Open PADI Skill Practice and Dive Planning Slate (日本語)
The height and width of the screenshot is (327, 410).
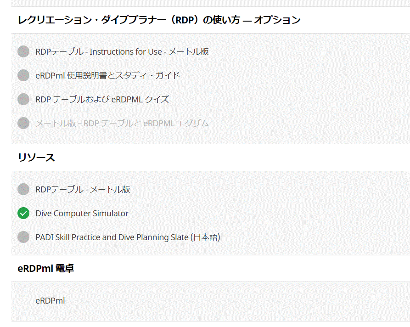tap(128, 237)
